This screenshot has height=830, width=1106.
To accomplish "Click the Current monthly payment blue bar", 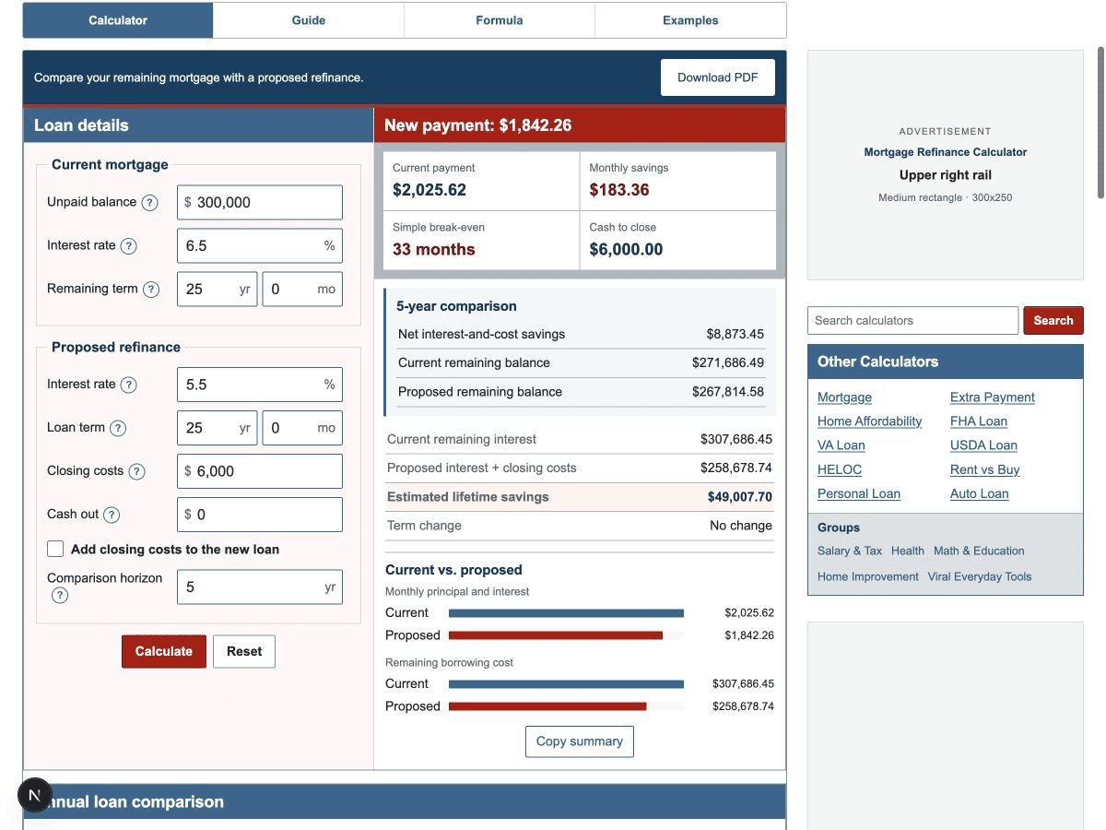I will (x=566, y=613).
